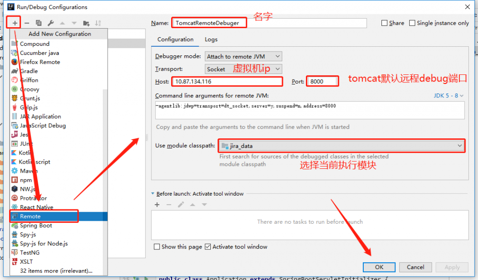Click the OK button
This screenshot has width=478, height=280.
click(379, 267)
